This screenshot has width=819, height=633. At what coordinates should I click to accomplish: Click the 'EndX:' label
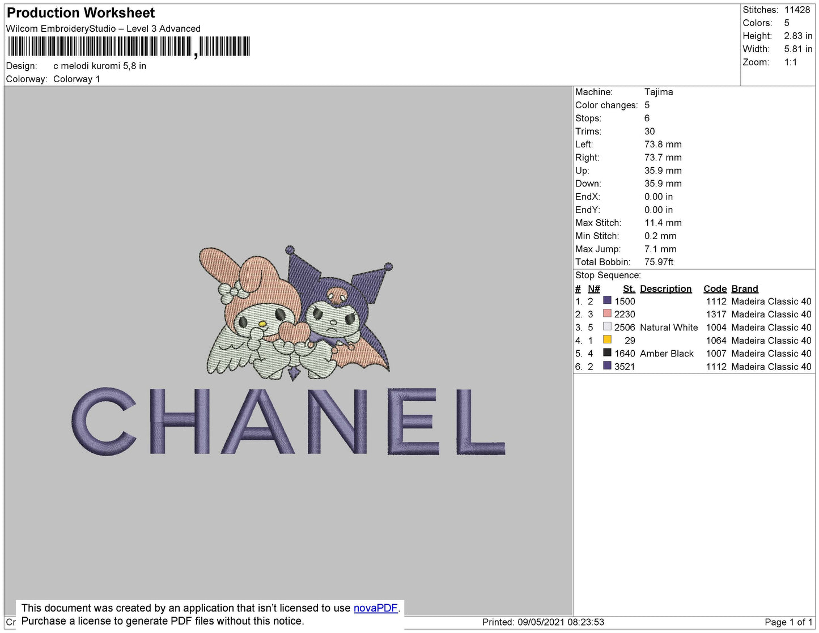pos(588,197)
